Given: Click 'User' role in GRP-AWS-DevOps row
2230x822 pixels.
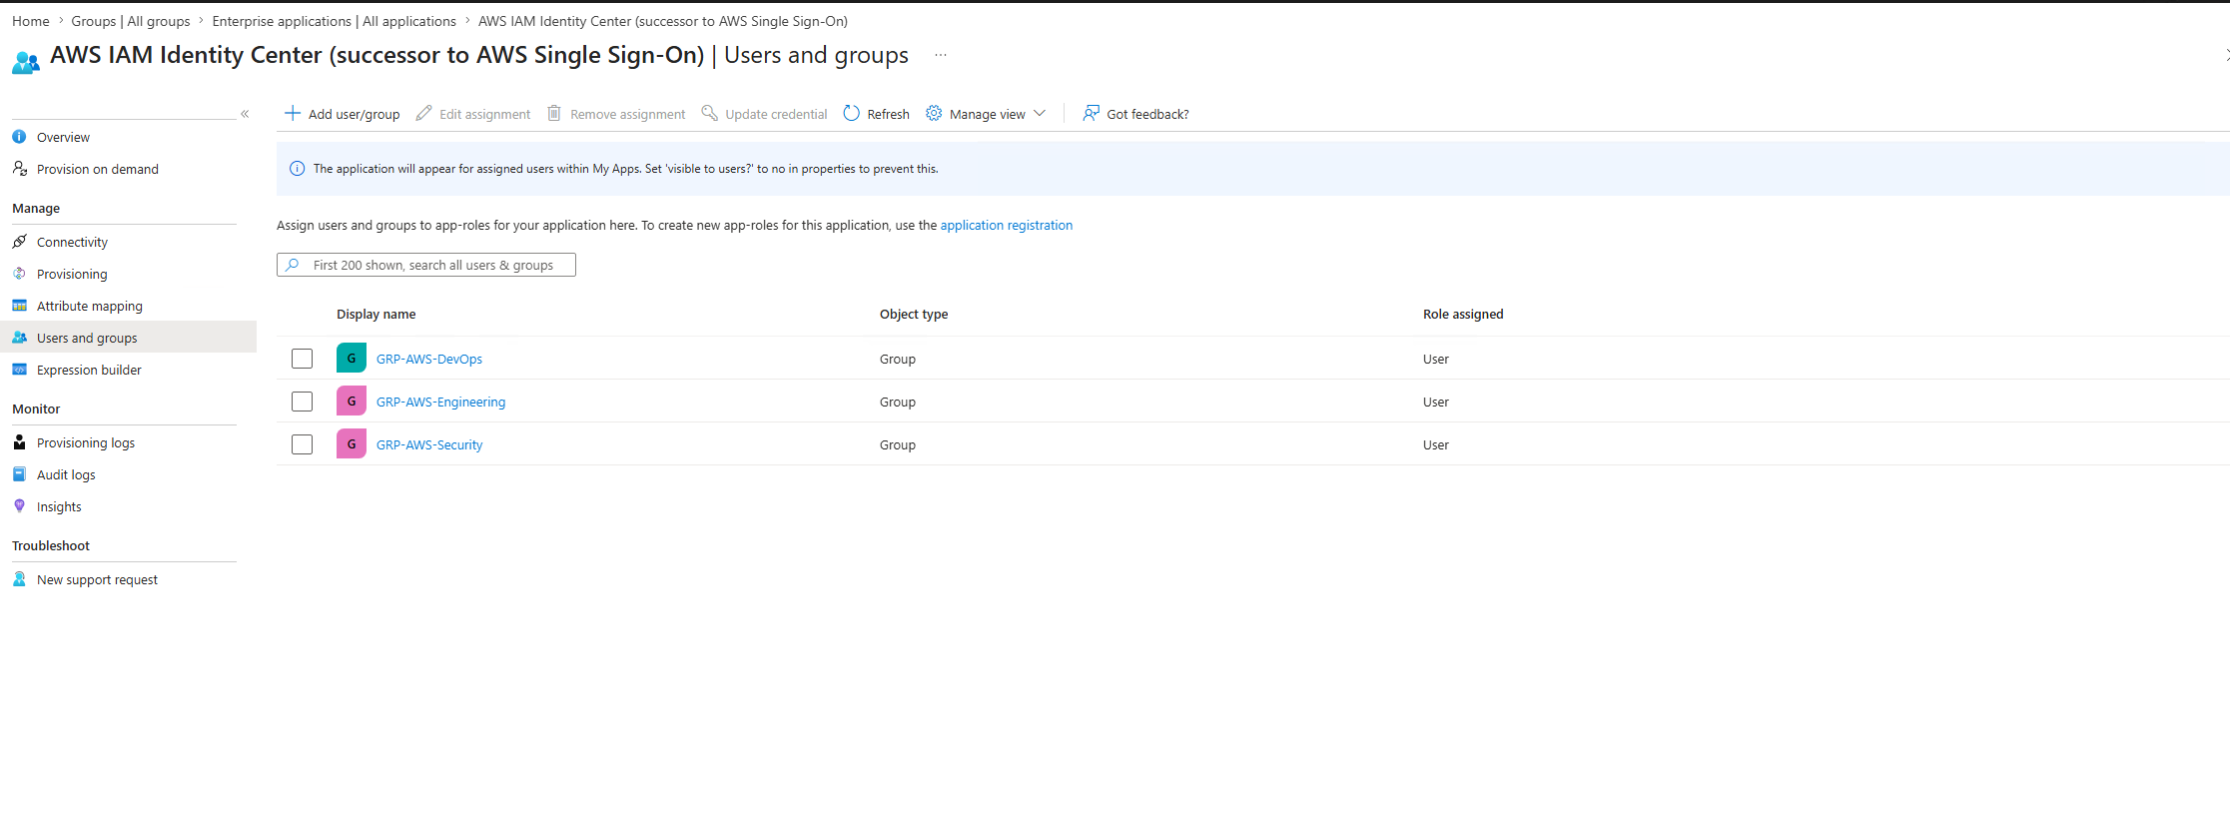Looking at the screenshot, I should (x=1436, y=359).
